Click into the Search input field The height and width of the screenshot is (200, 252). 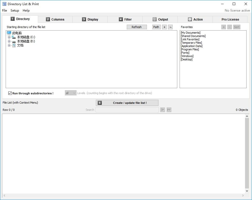[x=127, y=110]
